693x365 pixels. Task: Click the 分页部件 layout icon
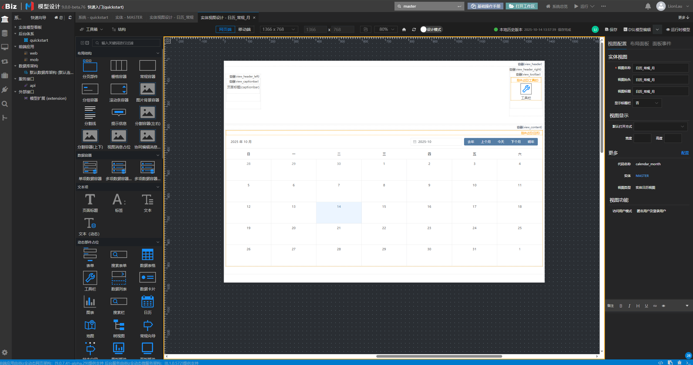90,66
